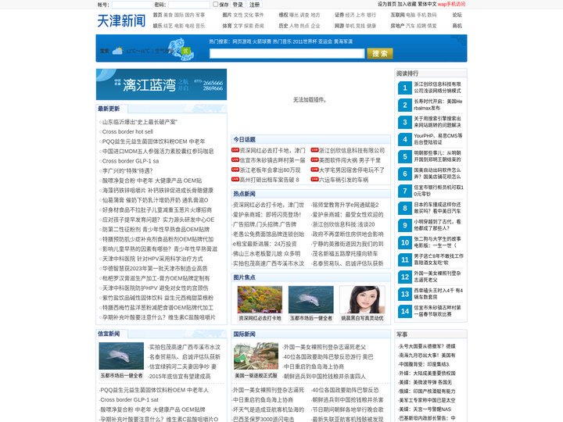Open the 2015年底信宜有望建成高 headline
563x422 pixels.
(x=180, y=377)
